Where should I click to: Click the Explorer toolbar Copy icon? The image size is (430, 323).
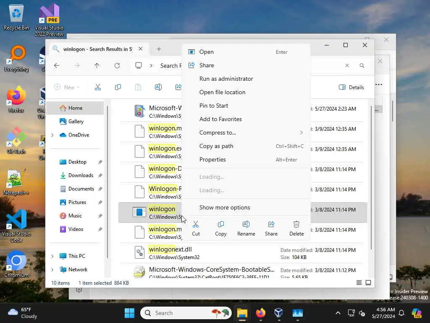point(118,87)
